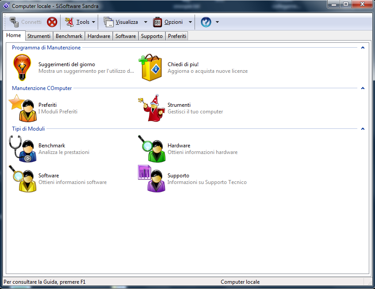Expand the Visualizza dropdown arrow
375x289 pixels.
click(145, 22)
